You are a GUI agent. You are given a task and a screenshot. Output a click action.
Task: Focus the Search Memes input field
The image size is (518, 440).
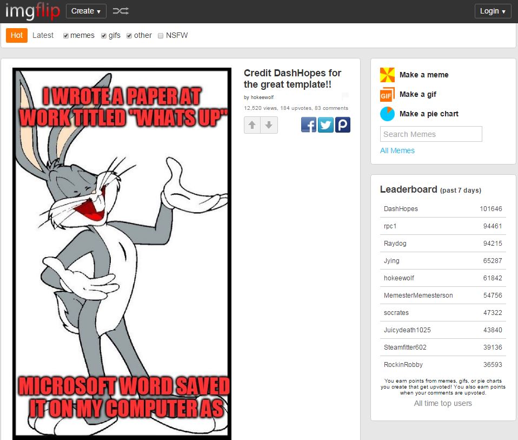tap(431, 134)
